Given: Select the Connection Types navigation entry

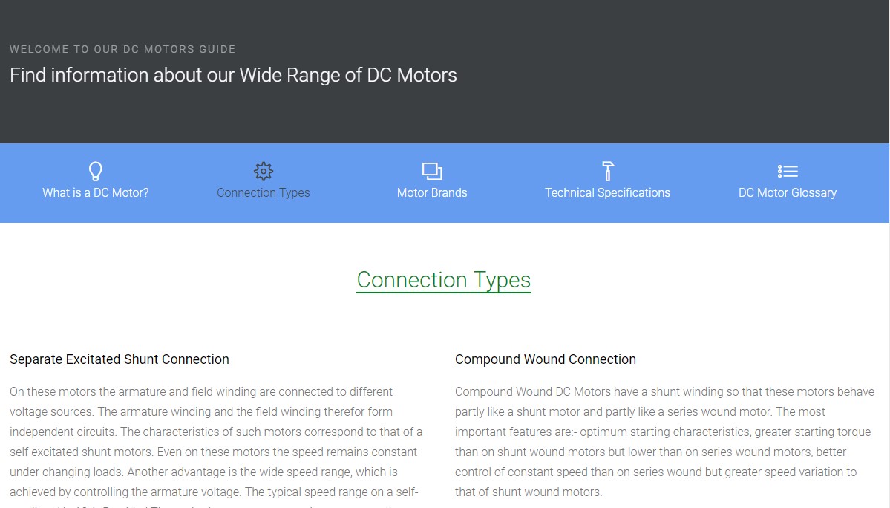Looking at the screenshot, I should pyautogui.click(x=263, y=192).
